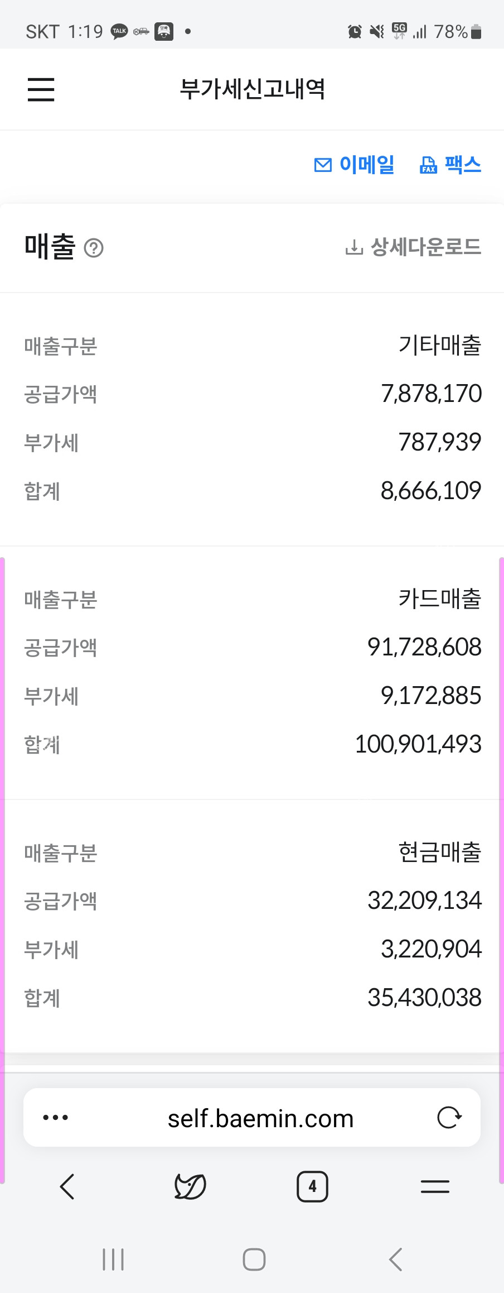Show recent apps via Android navigation
The image size is (504, 1293).
113,1260
